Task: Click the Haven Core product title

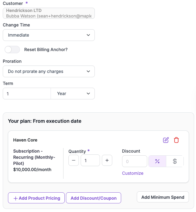Action: pyautogui.click(x=25, y=140)
